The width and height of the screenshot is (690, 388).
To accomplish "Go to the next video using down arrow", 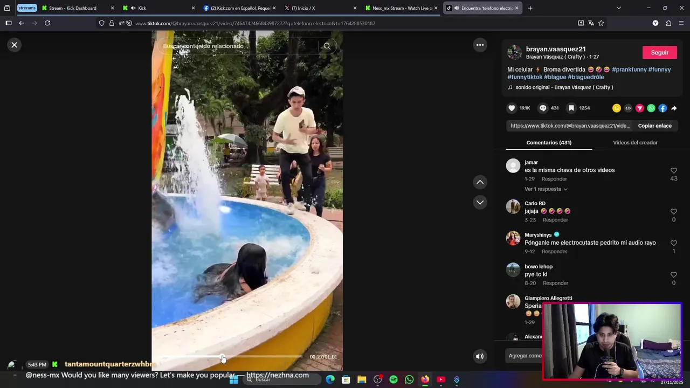I will (480, 202).
